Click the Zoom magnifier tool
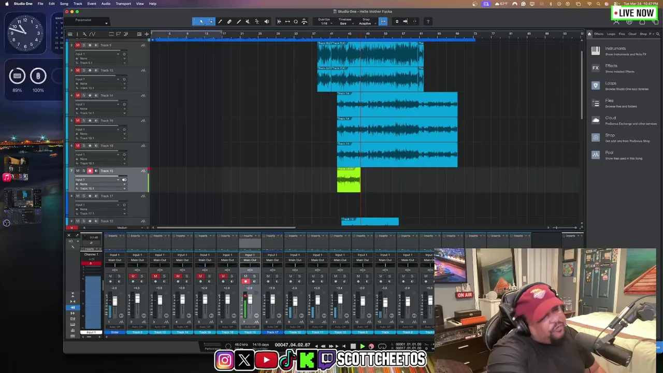The height and width of the screenshot is (373, 663). (x=296, y=21)
